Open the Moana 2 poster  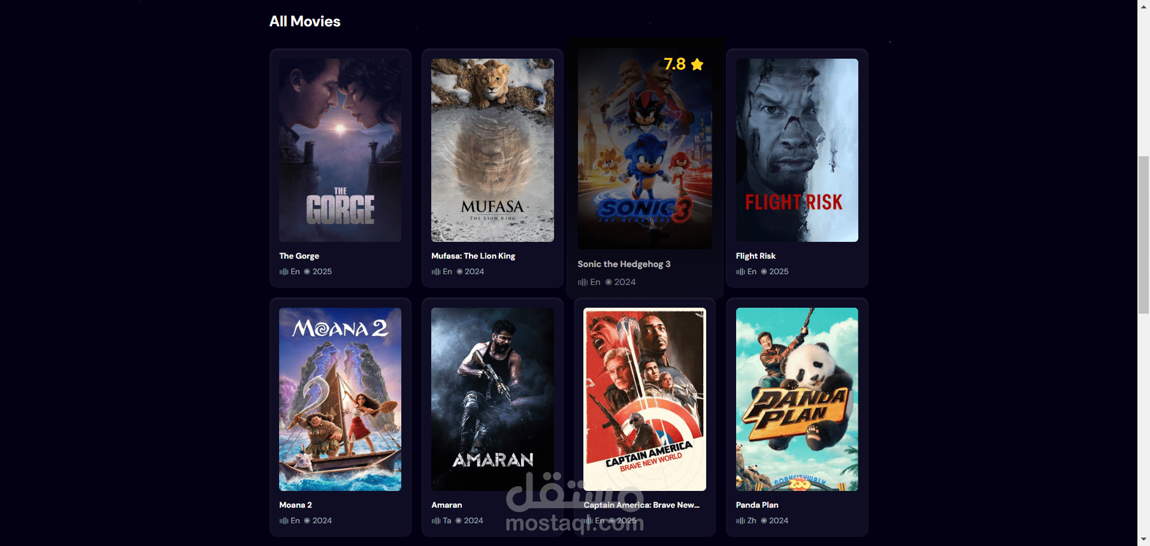[340, 399]
